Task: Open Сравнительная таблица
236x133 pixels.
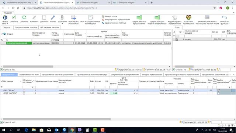Action: click(x=114, y=23)
